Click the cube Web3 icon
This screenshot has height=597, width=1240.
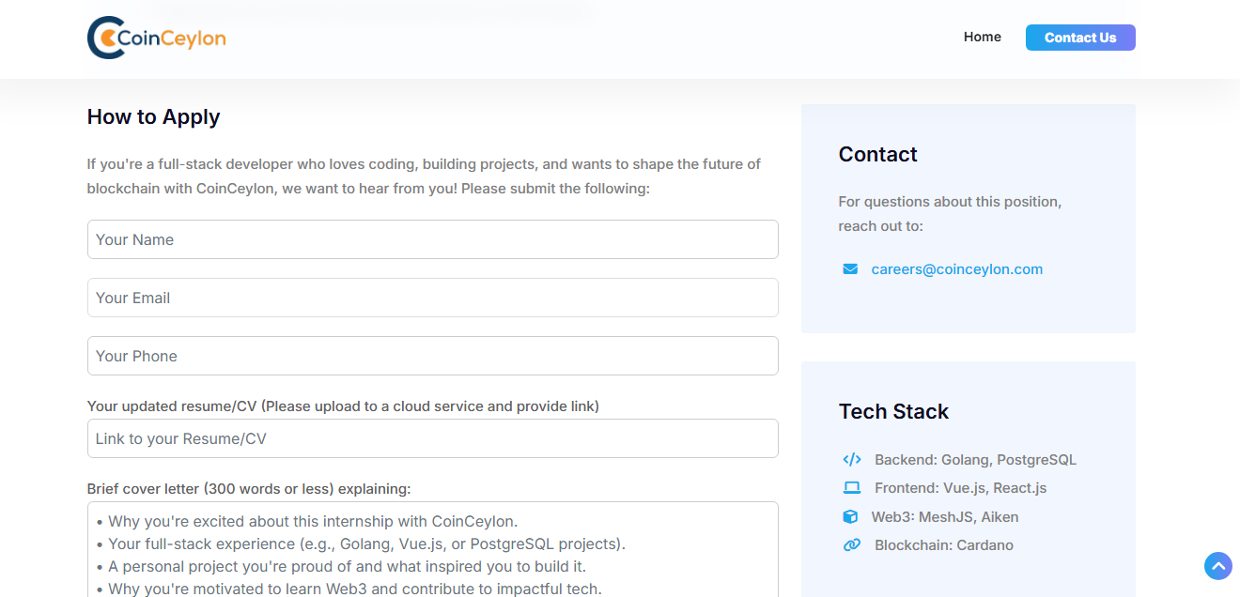coord(850,517)
